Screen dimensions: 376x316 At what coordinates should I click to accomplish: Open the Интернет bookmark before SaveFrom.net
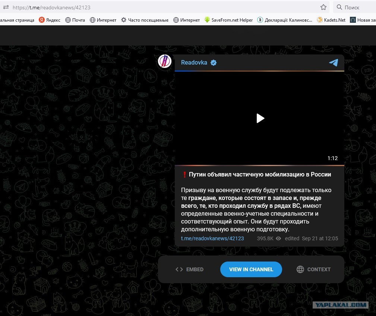point(187,20)
